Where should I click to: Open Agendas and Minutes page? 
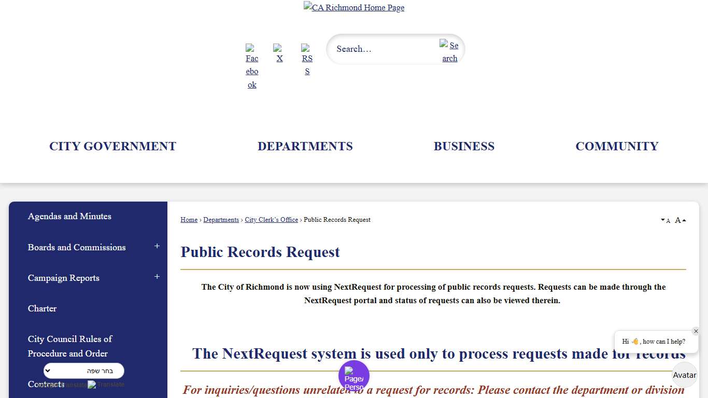(x=69, y=216)
